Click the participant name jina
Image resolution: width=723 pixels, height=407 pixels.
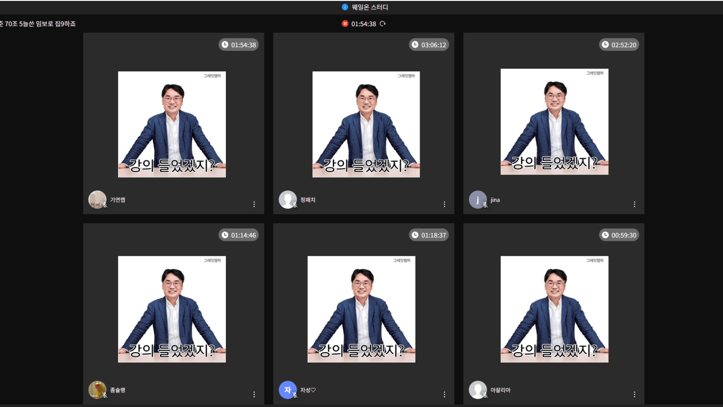pyautogui.click(x=495, y=200)
